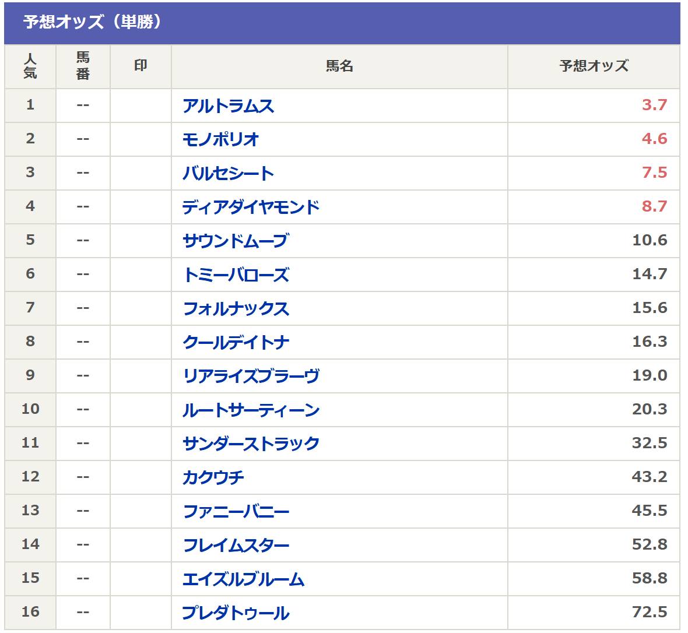The width and height of the screenshot is (688, 633).
Task: Select the カクウチ horse link
Action: pos(213,477)
